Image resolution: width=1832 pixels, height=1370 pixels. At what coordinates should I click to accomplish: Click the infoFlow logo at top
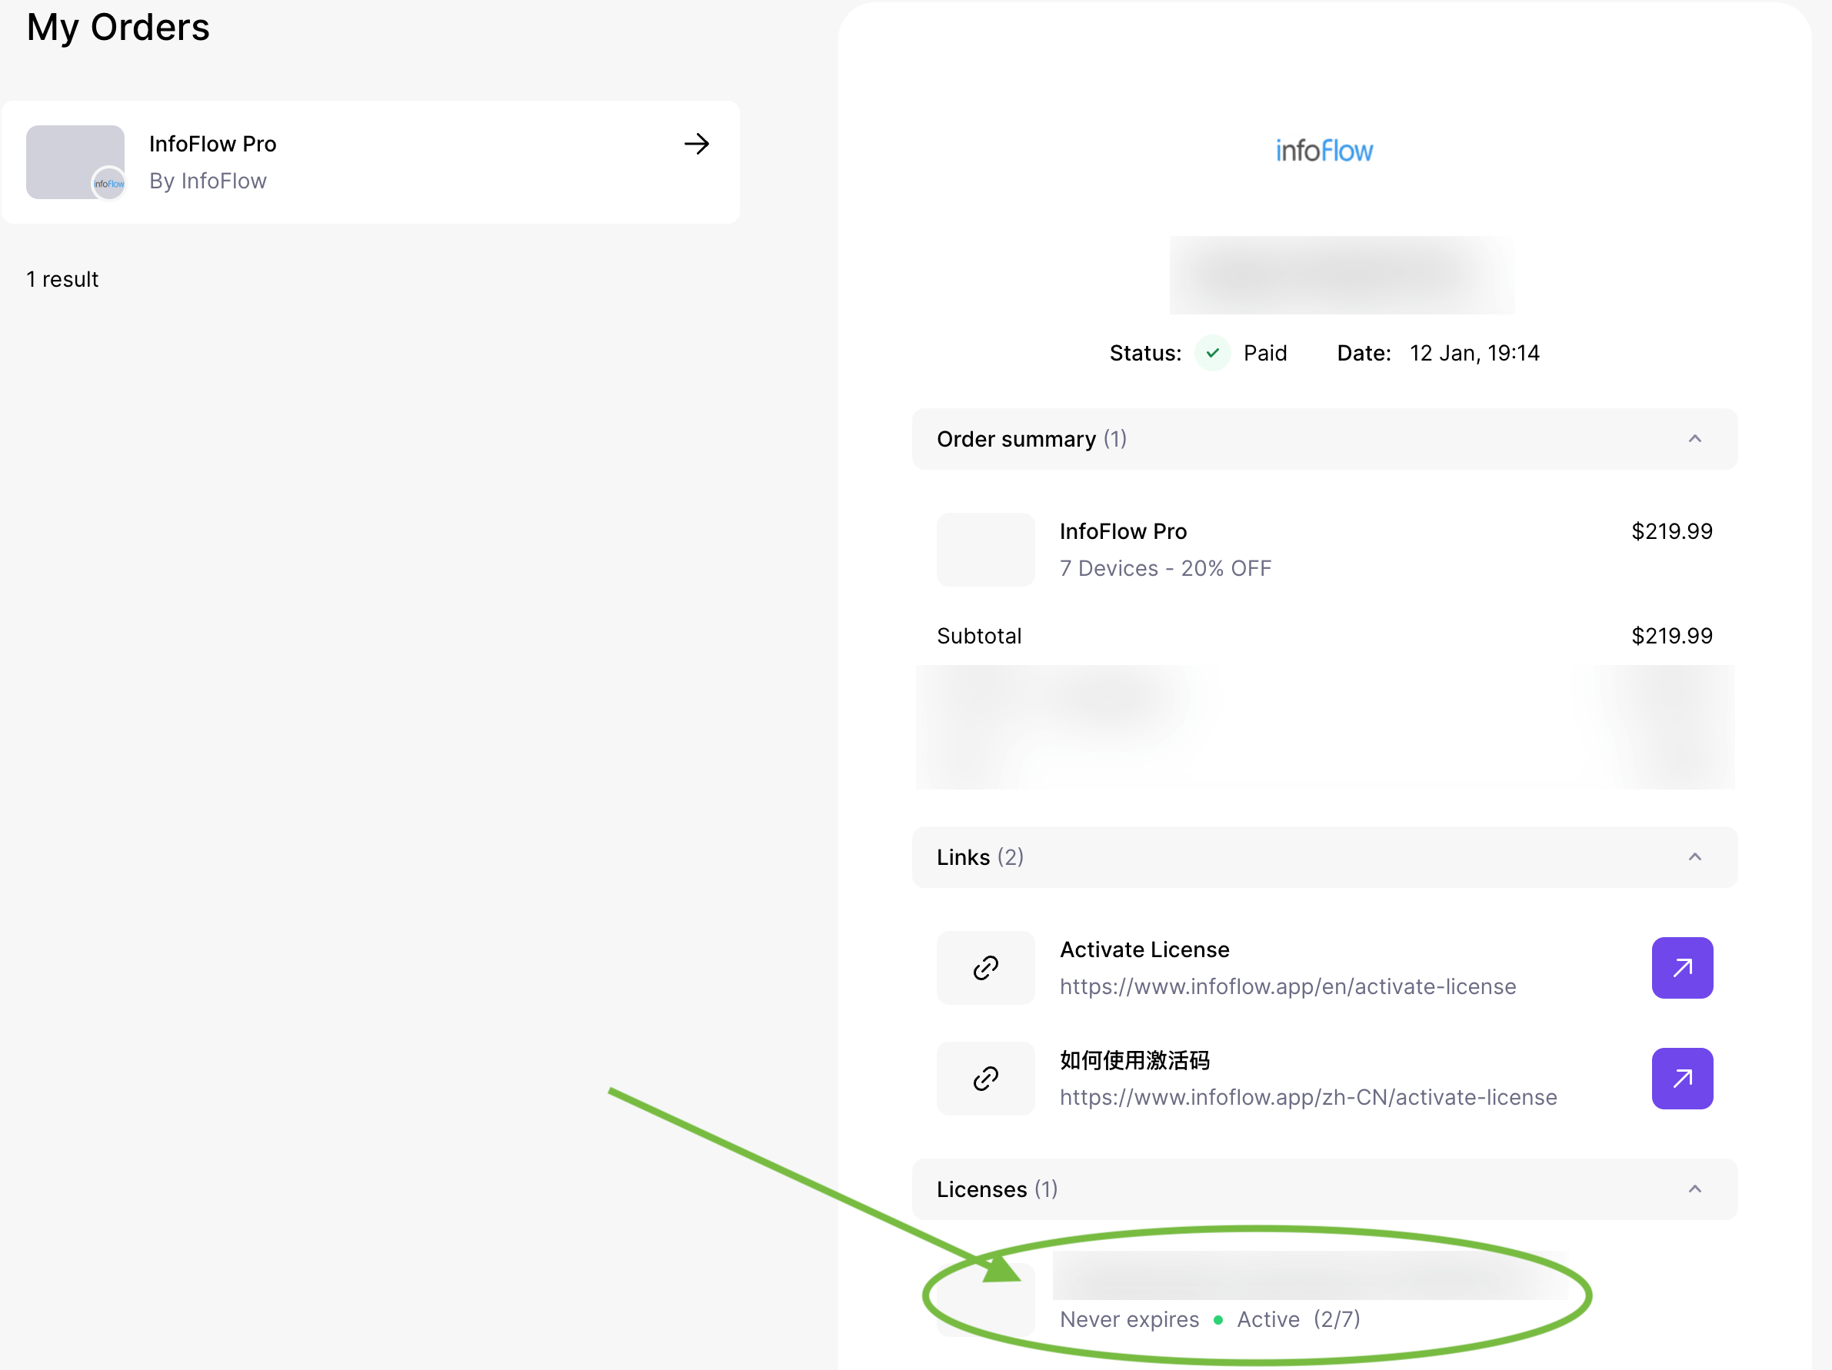1324,151
